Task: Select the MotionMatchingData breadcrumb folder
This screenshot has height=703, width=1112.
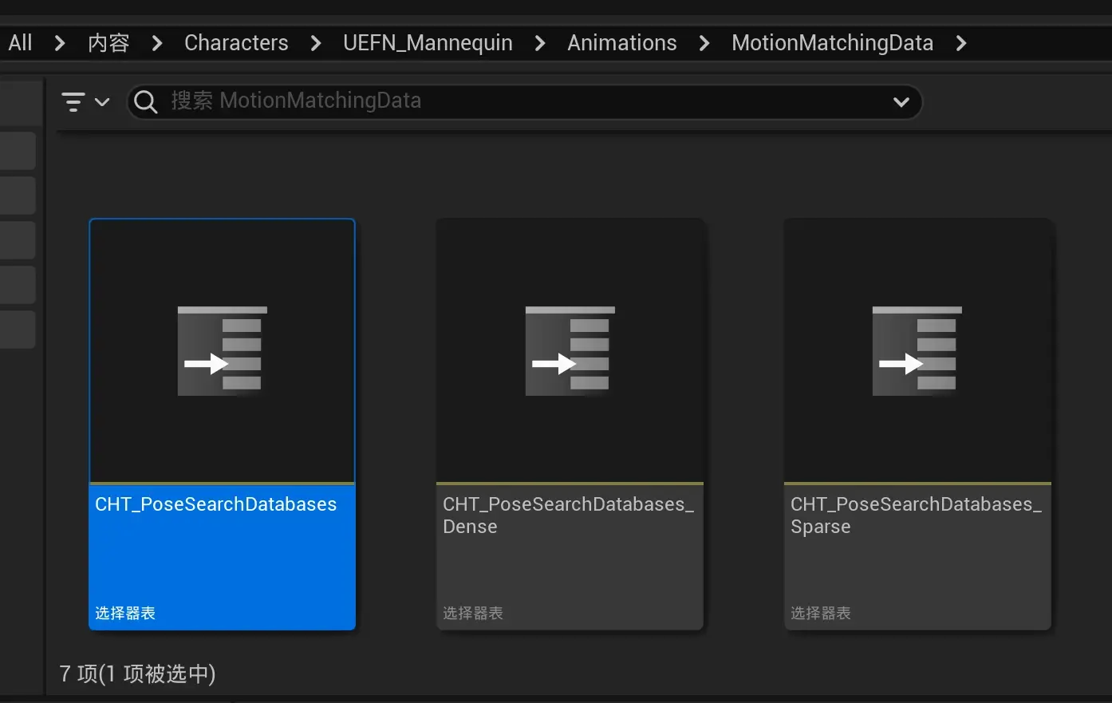Action: [832, 43]
